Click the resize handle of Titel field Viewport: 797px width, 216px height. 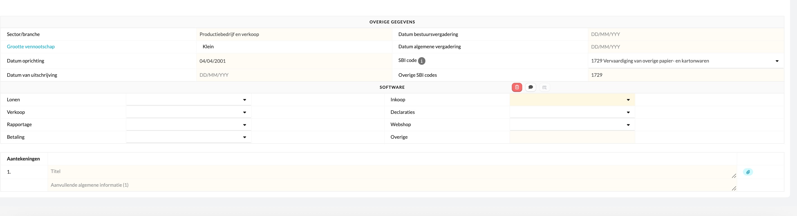[733, 176]
